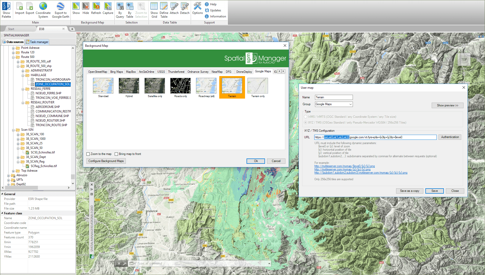
Task: Click the Ok button in Background Map
Action: coord(256,161)
